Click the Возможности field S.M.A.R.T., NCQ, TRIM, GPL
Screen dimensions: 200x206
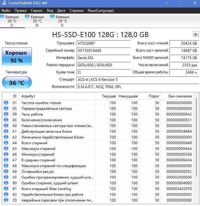(x=138, y=87)
